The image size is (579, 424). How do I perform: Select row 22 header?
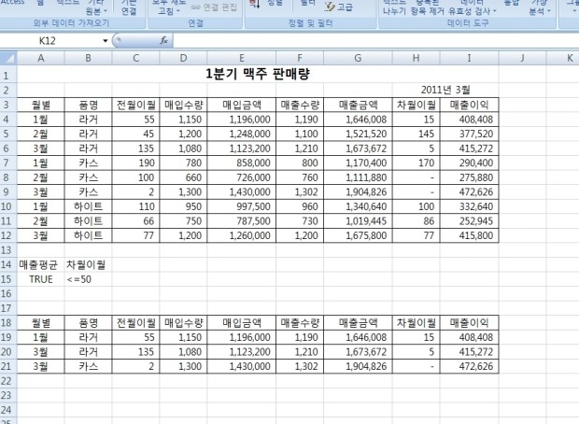[x=8, y=381]
